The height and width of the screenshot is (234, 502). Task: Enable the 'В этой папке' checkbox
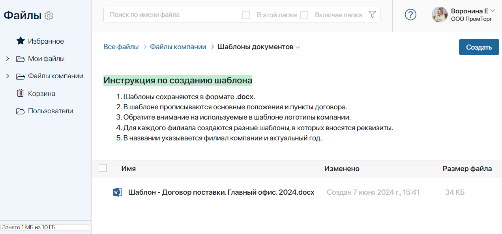pos(246,15)
